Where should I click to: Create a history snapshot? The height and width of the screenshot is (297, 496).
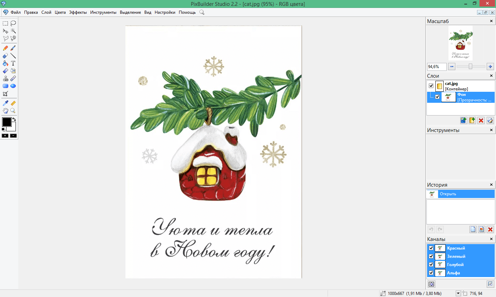482,229
